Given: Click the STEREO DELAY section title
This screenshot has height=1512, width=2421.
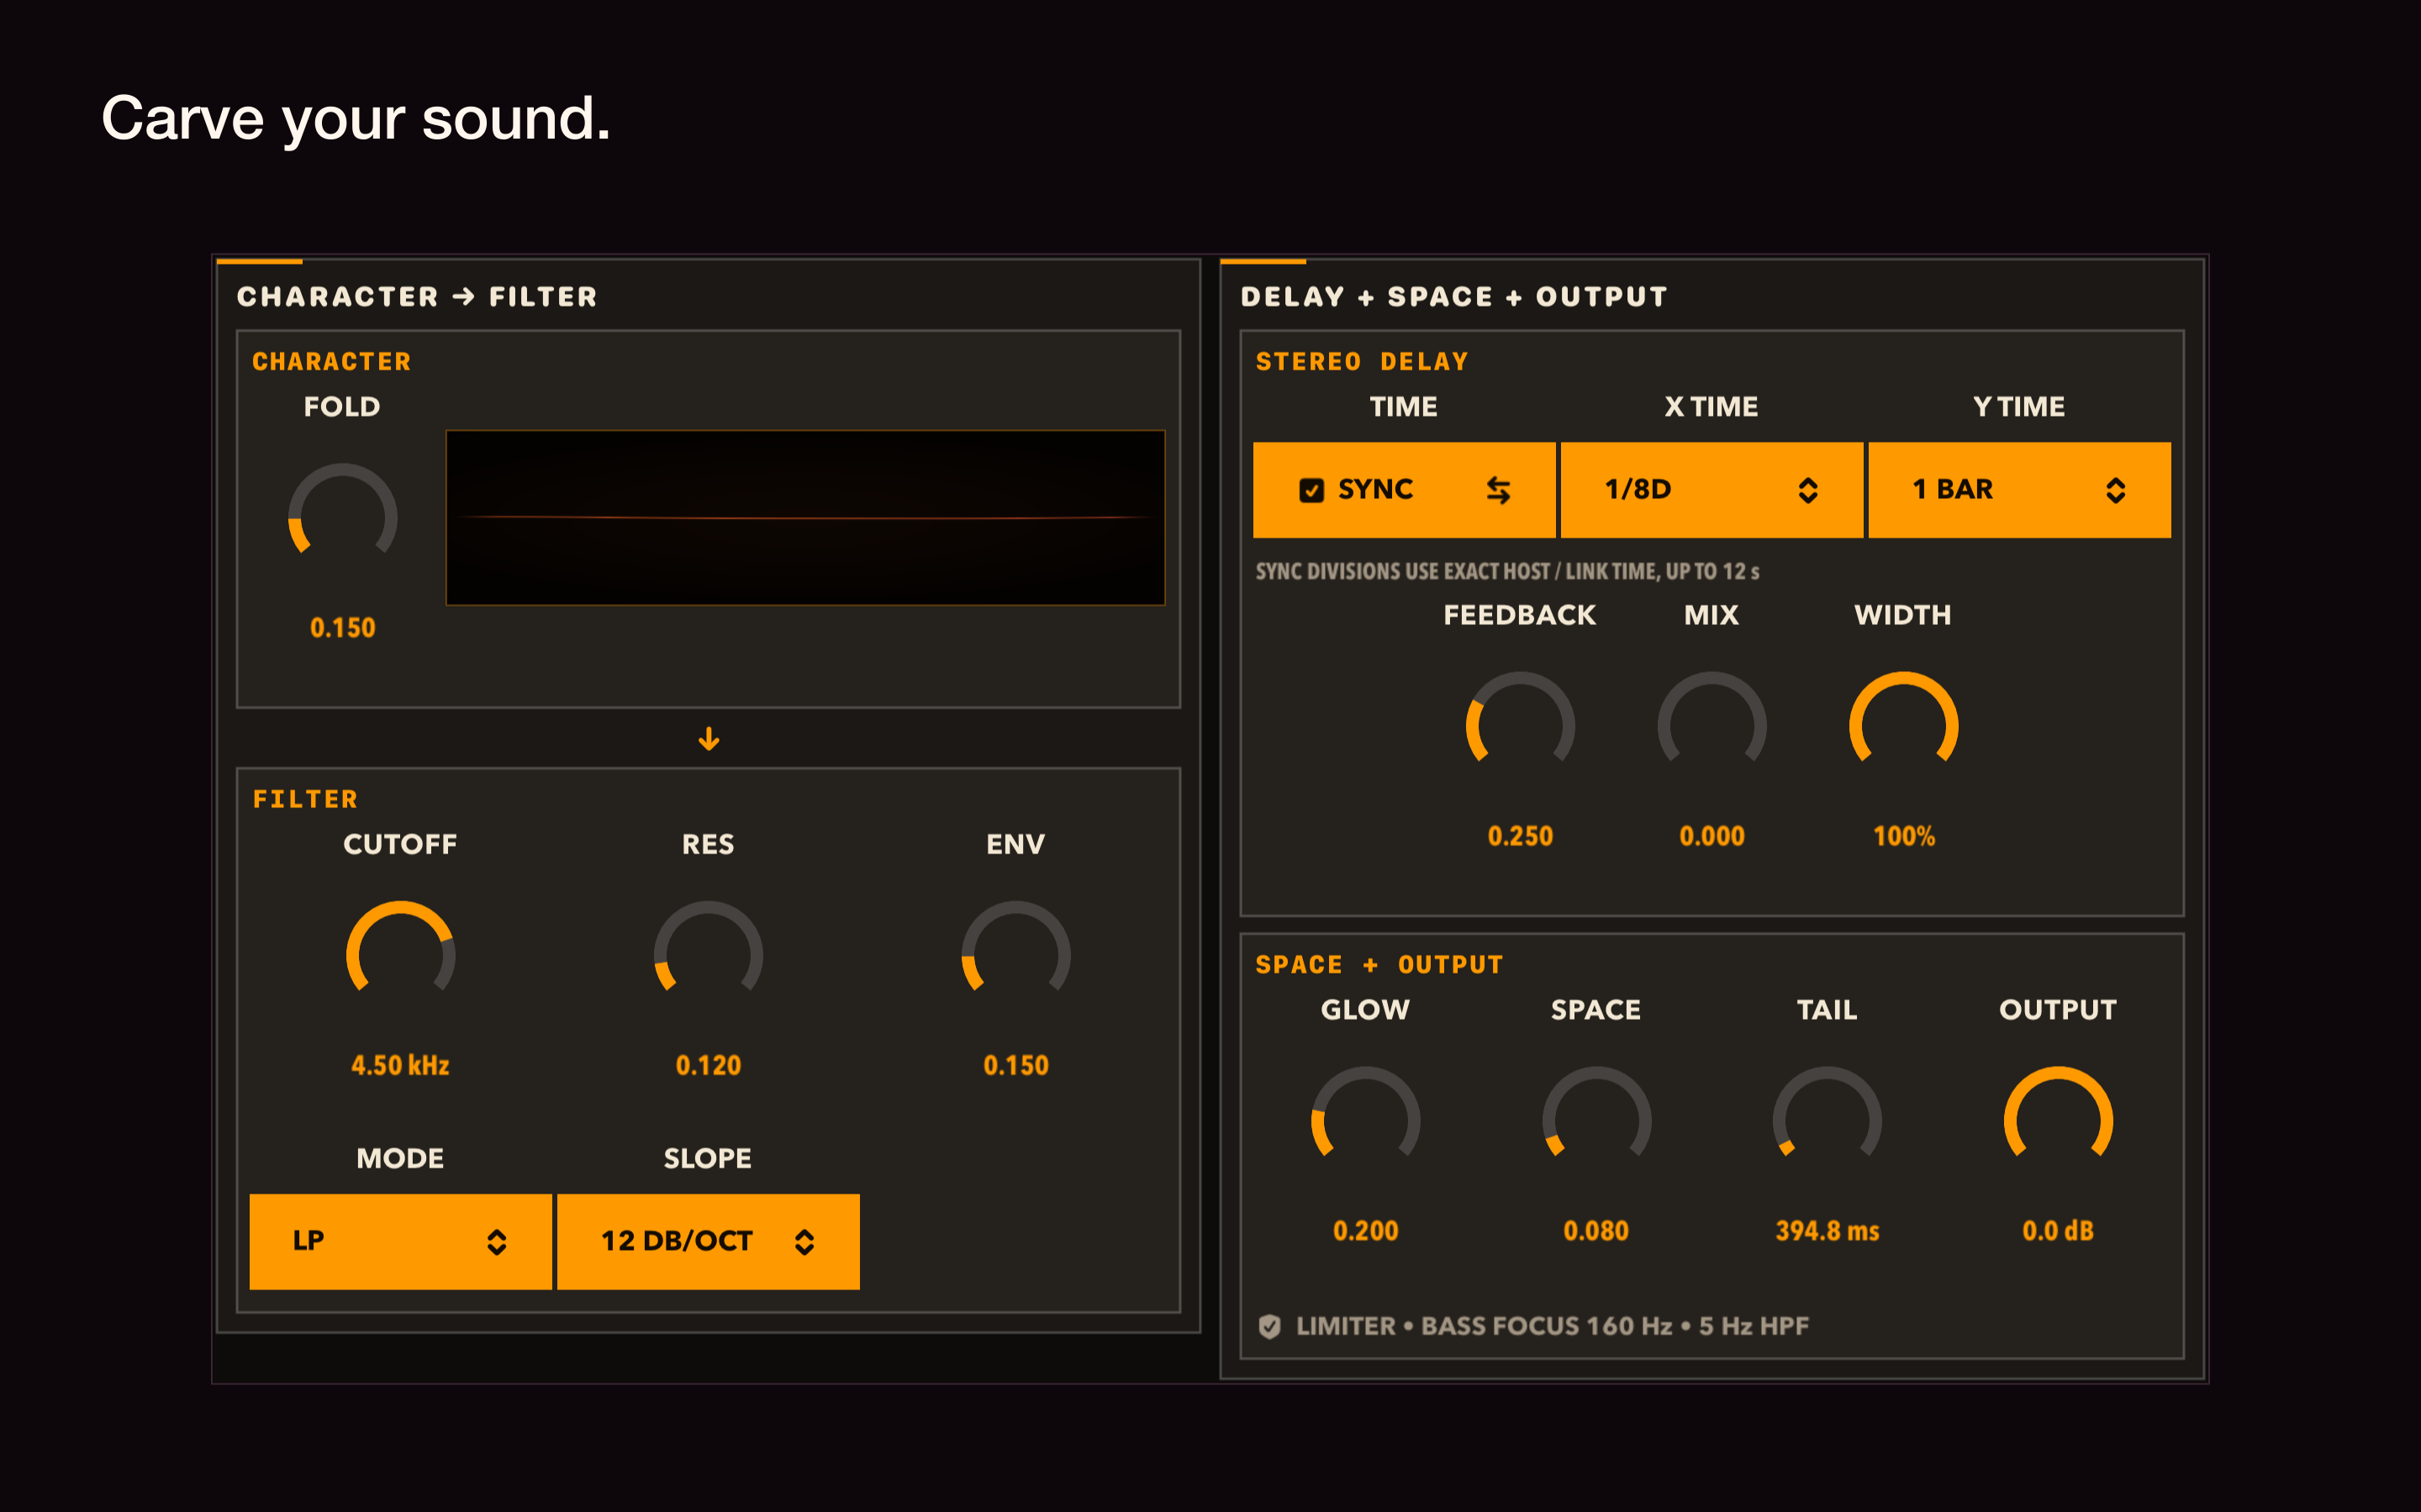Looking at the screenshot, I should 1362,361.
